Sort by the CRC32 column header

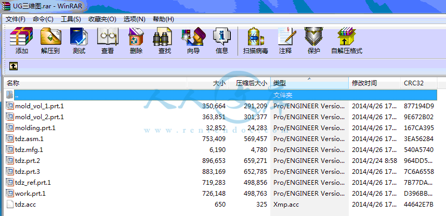pos(418,83)
